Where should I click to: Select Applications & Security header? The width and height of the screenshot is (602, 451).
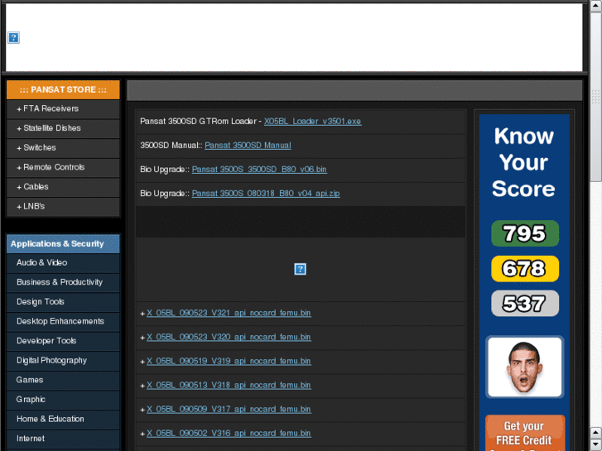click(x=63, y=244)
